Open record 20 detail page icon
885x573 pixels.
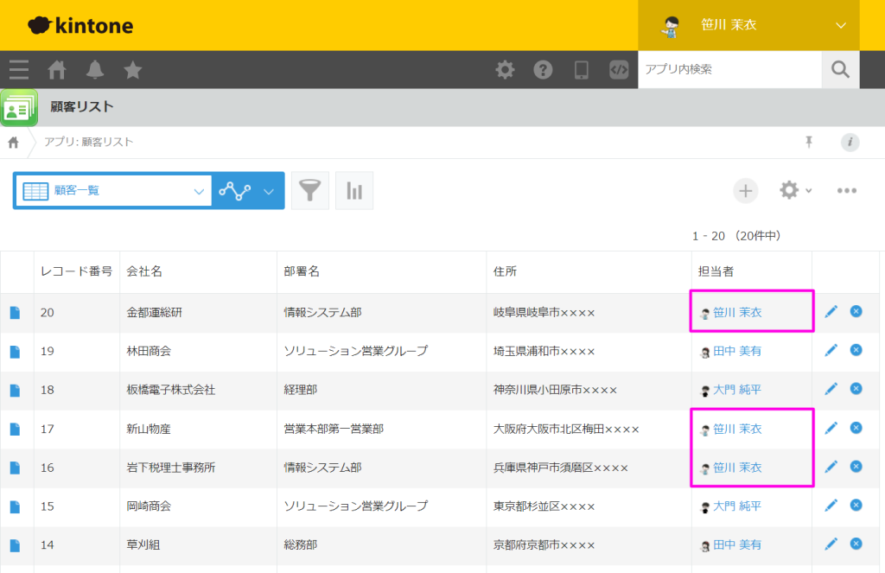click(x=16, y=313)
